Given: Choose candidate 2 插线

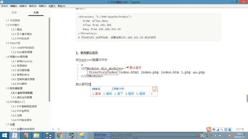Looking at the screenshot, I should [x=108, y=93].
